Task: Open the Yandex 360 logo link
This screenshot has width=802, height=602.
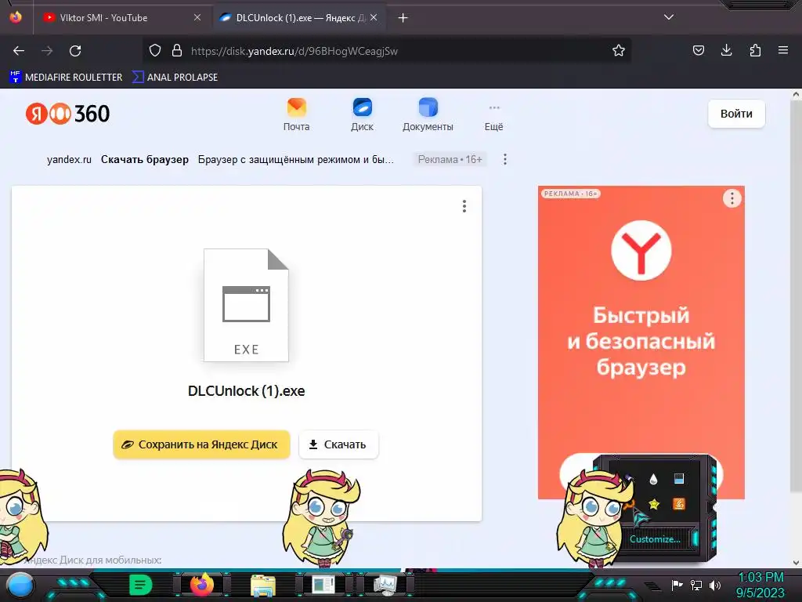Action: click(x=67, y=114)
